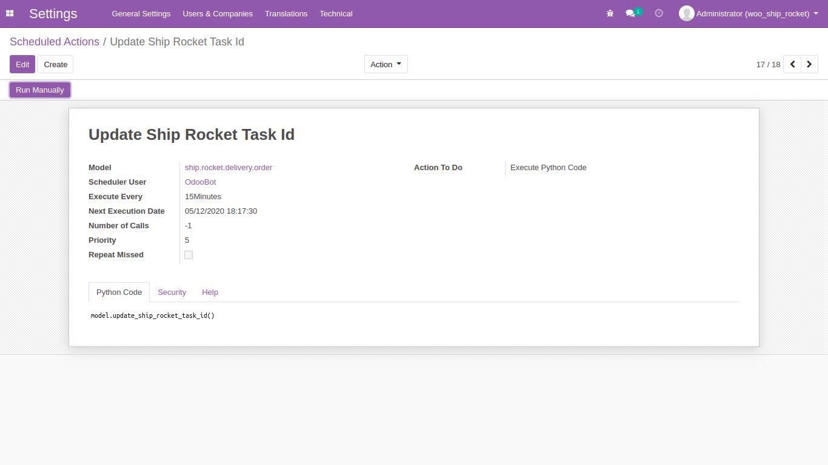Image resolution: width=828 pixels, height=465 pixels.
Task: Go back to Scheduled Actions breadcrumb
Action: coord(55,42)
